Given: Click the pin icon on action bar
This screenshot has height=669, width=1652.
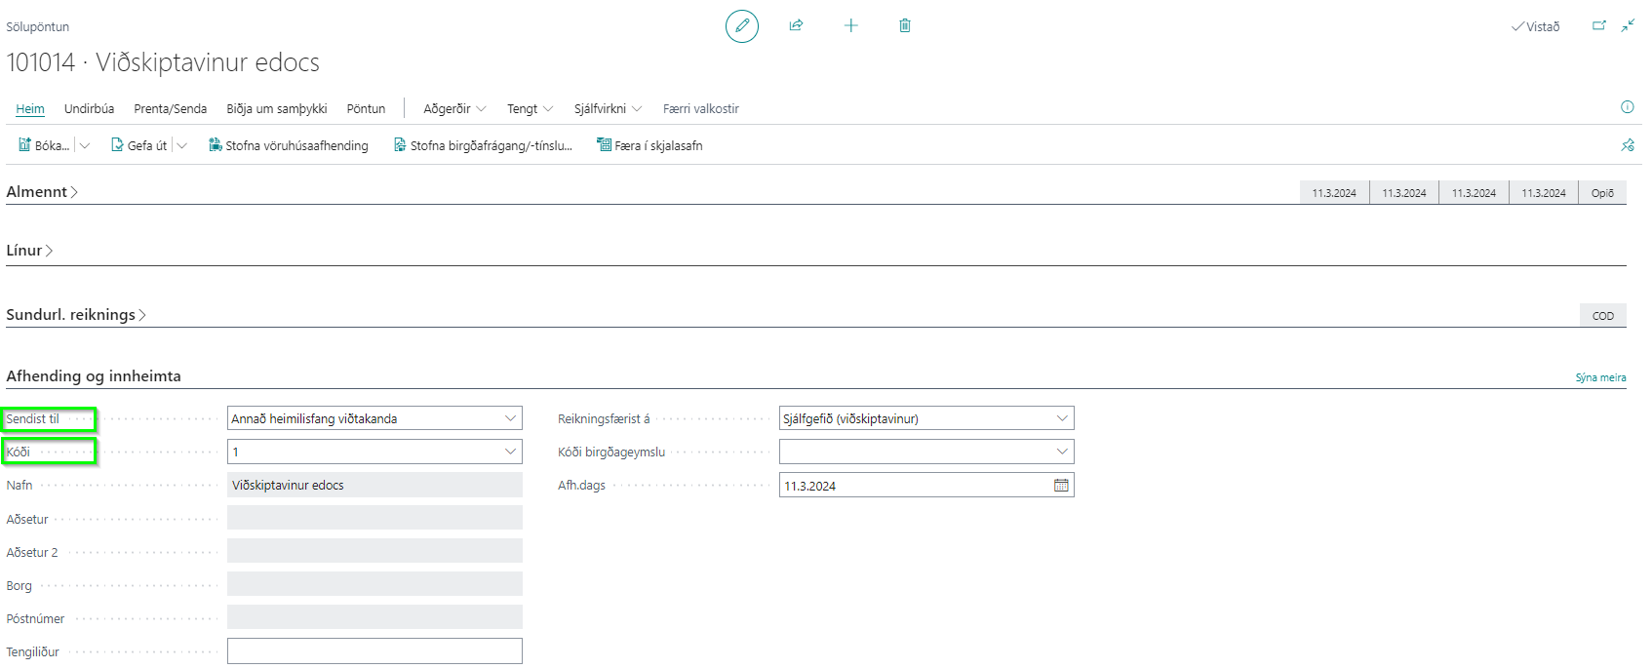Looking at the screenshot, I should [1627, 145].
